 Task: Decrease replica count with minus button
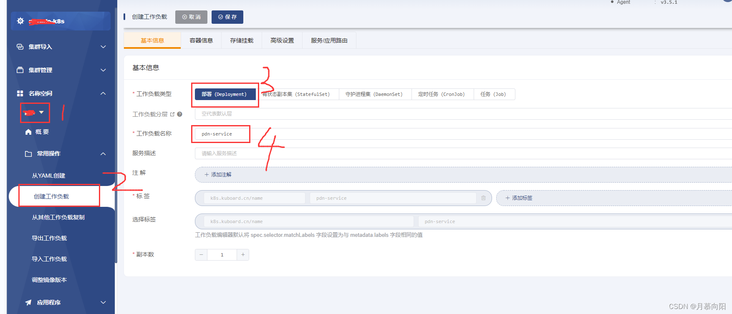tap(201, 255)
